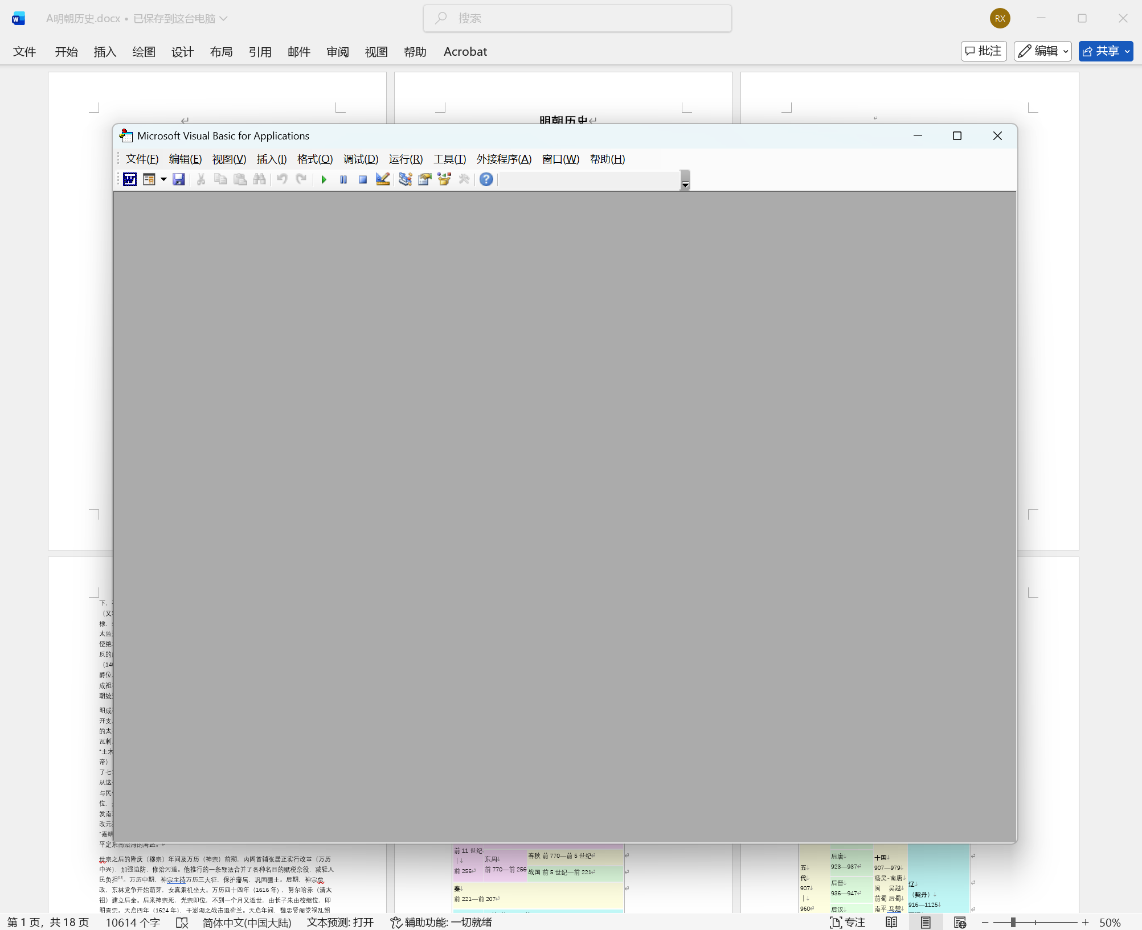The width and height of the screenshot is (1142, 930).
Task: Select the View Microsoft Word icon
Action: click(129, 179)
